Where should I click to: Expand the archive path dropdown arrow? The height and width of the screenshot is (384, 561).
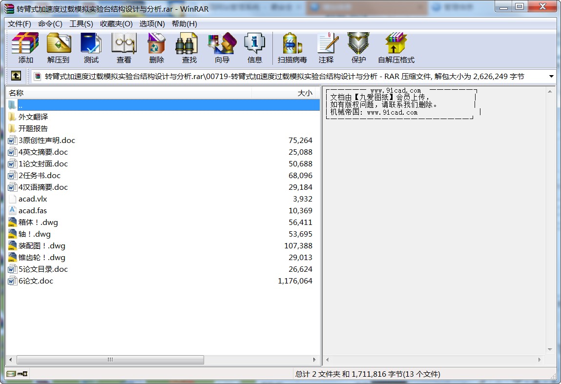(x=551, y=77)
